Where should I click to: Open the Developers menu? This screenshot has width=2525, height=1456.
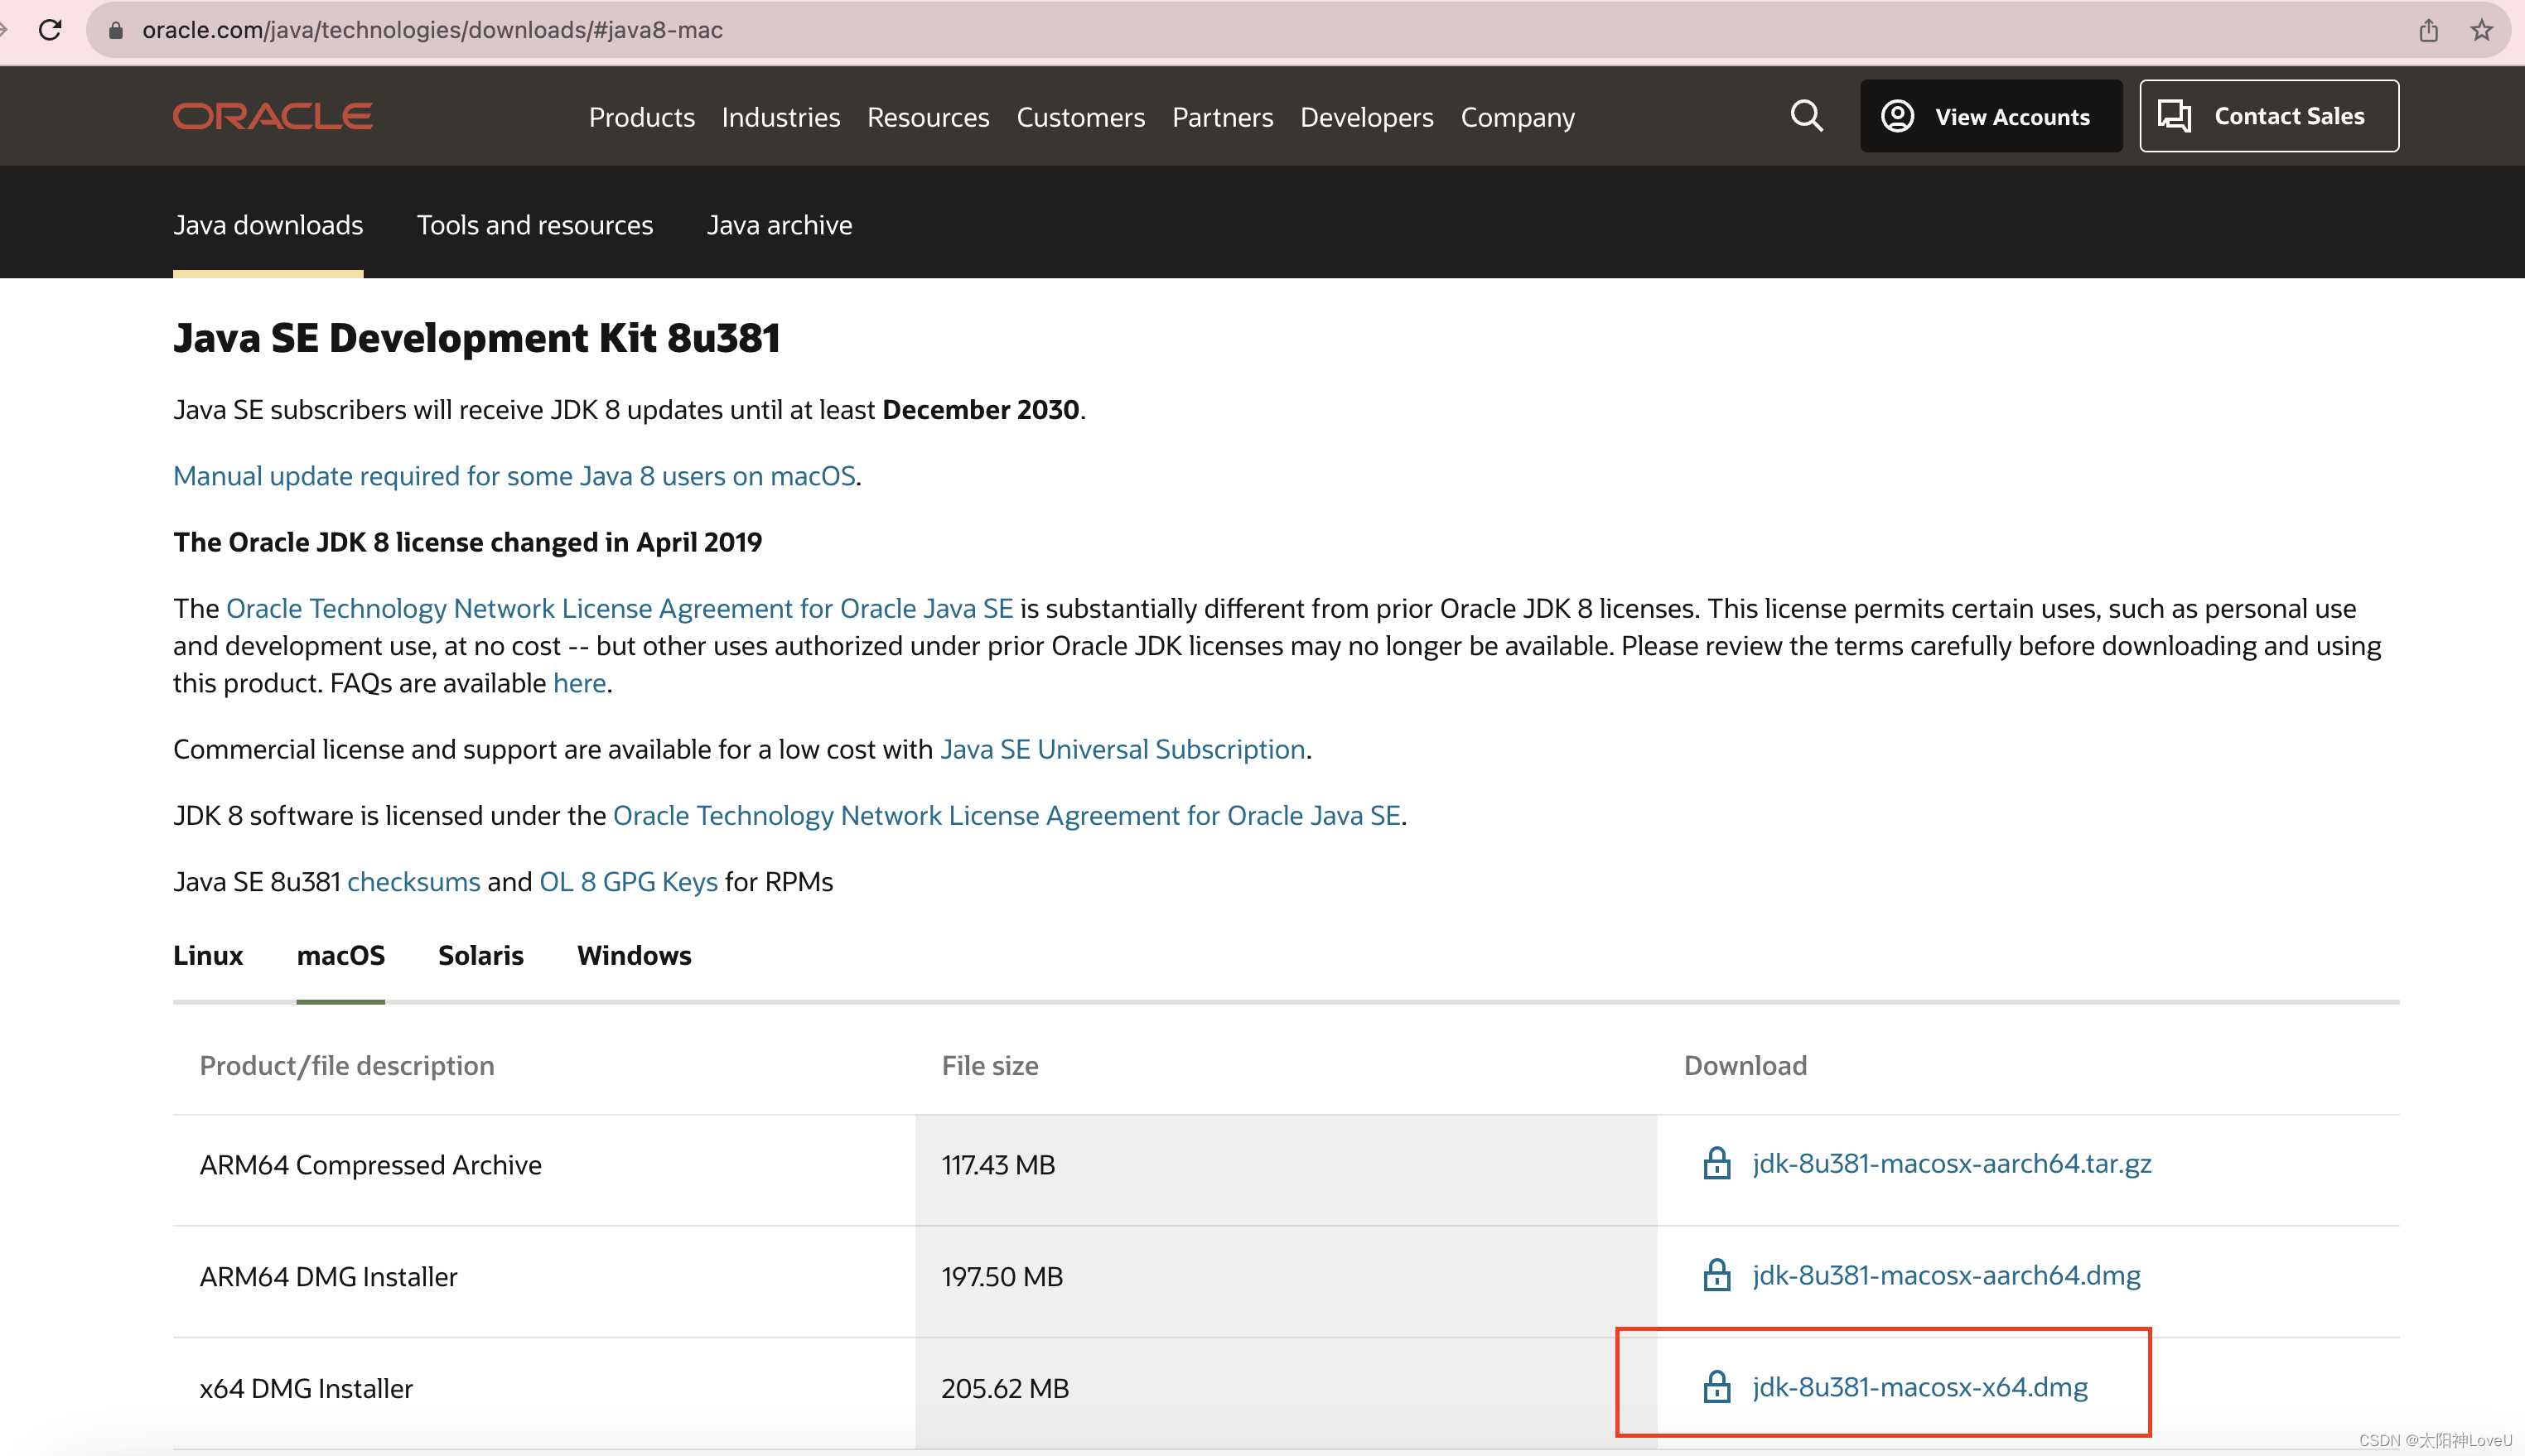coord(1367,117)
